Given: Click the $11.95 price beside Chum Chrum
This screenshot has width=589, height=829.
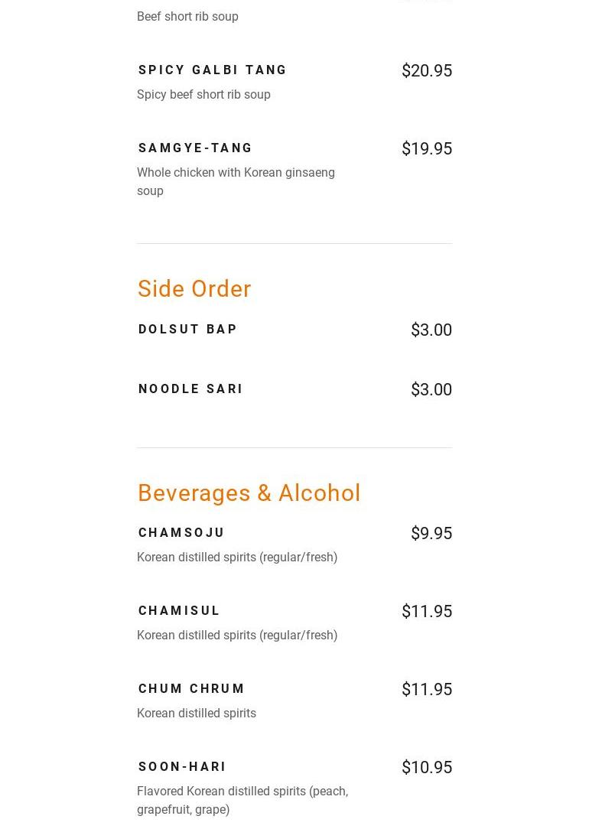Looking at the screenshot, I should (x=426, y=690).
